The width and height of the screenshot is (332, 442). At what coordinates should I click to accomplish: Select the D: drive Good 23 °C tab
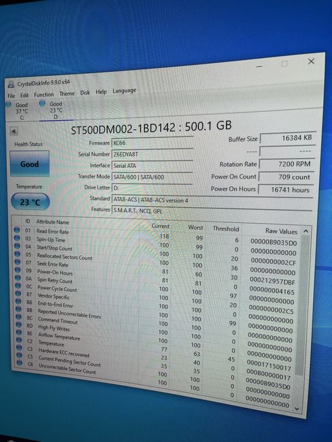(55, 110)
